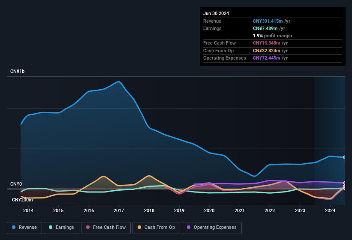Click the Revenue row label in tooltip
Screen dimensions: 352x240
pos(212,21)
